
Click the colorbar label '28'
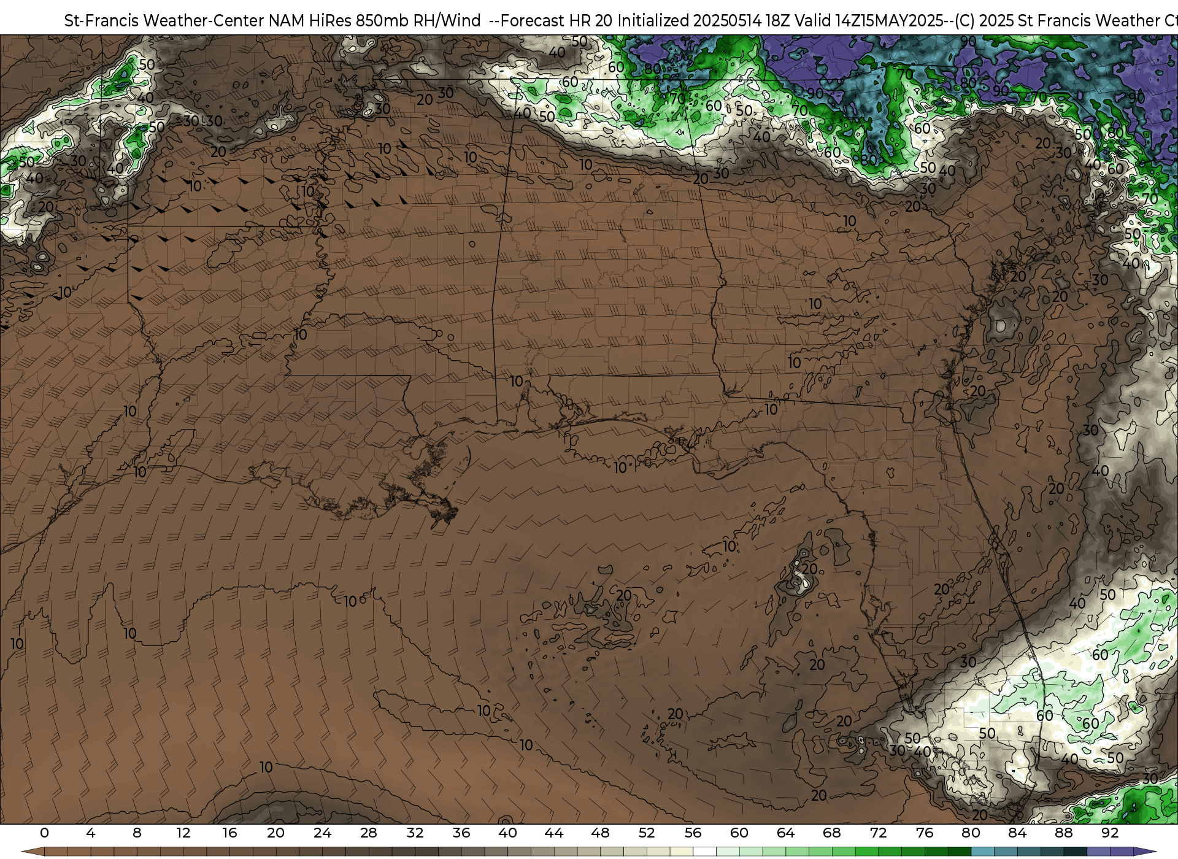click(x=369, y=833)
